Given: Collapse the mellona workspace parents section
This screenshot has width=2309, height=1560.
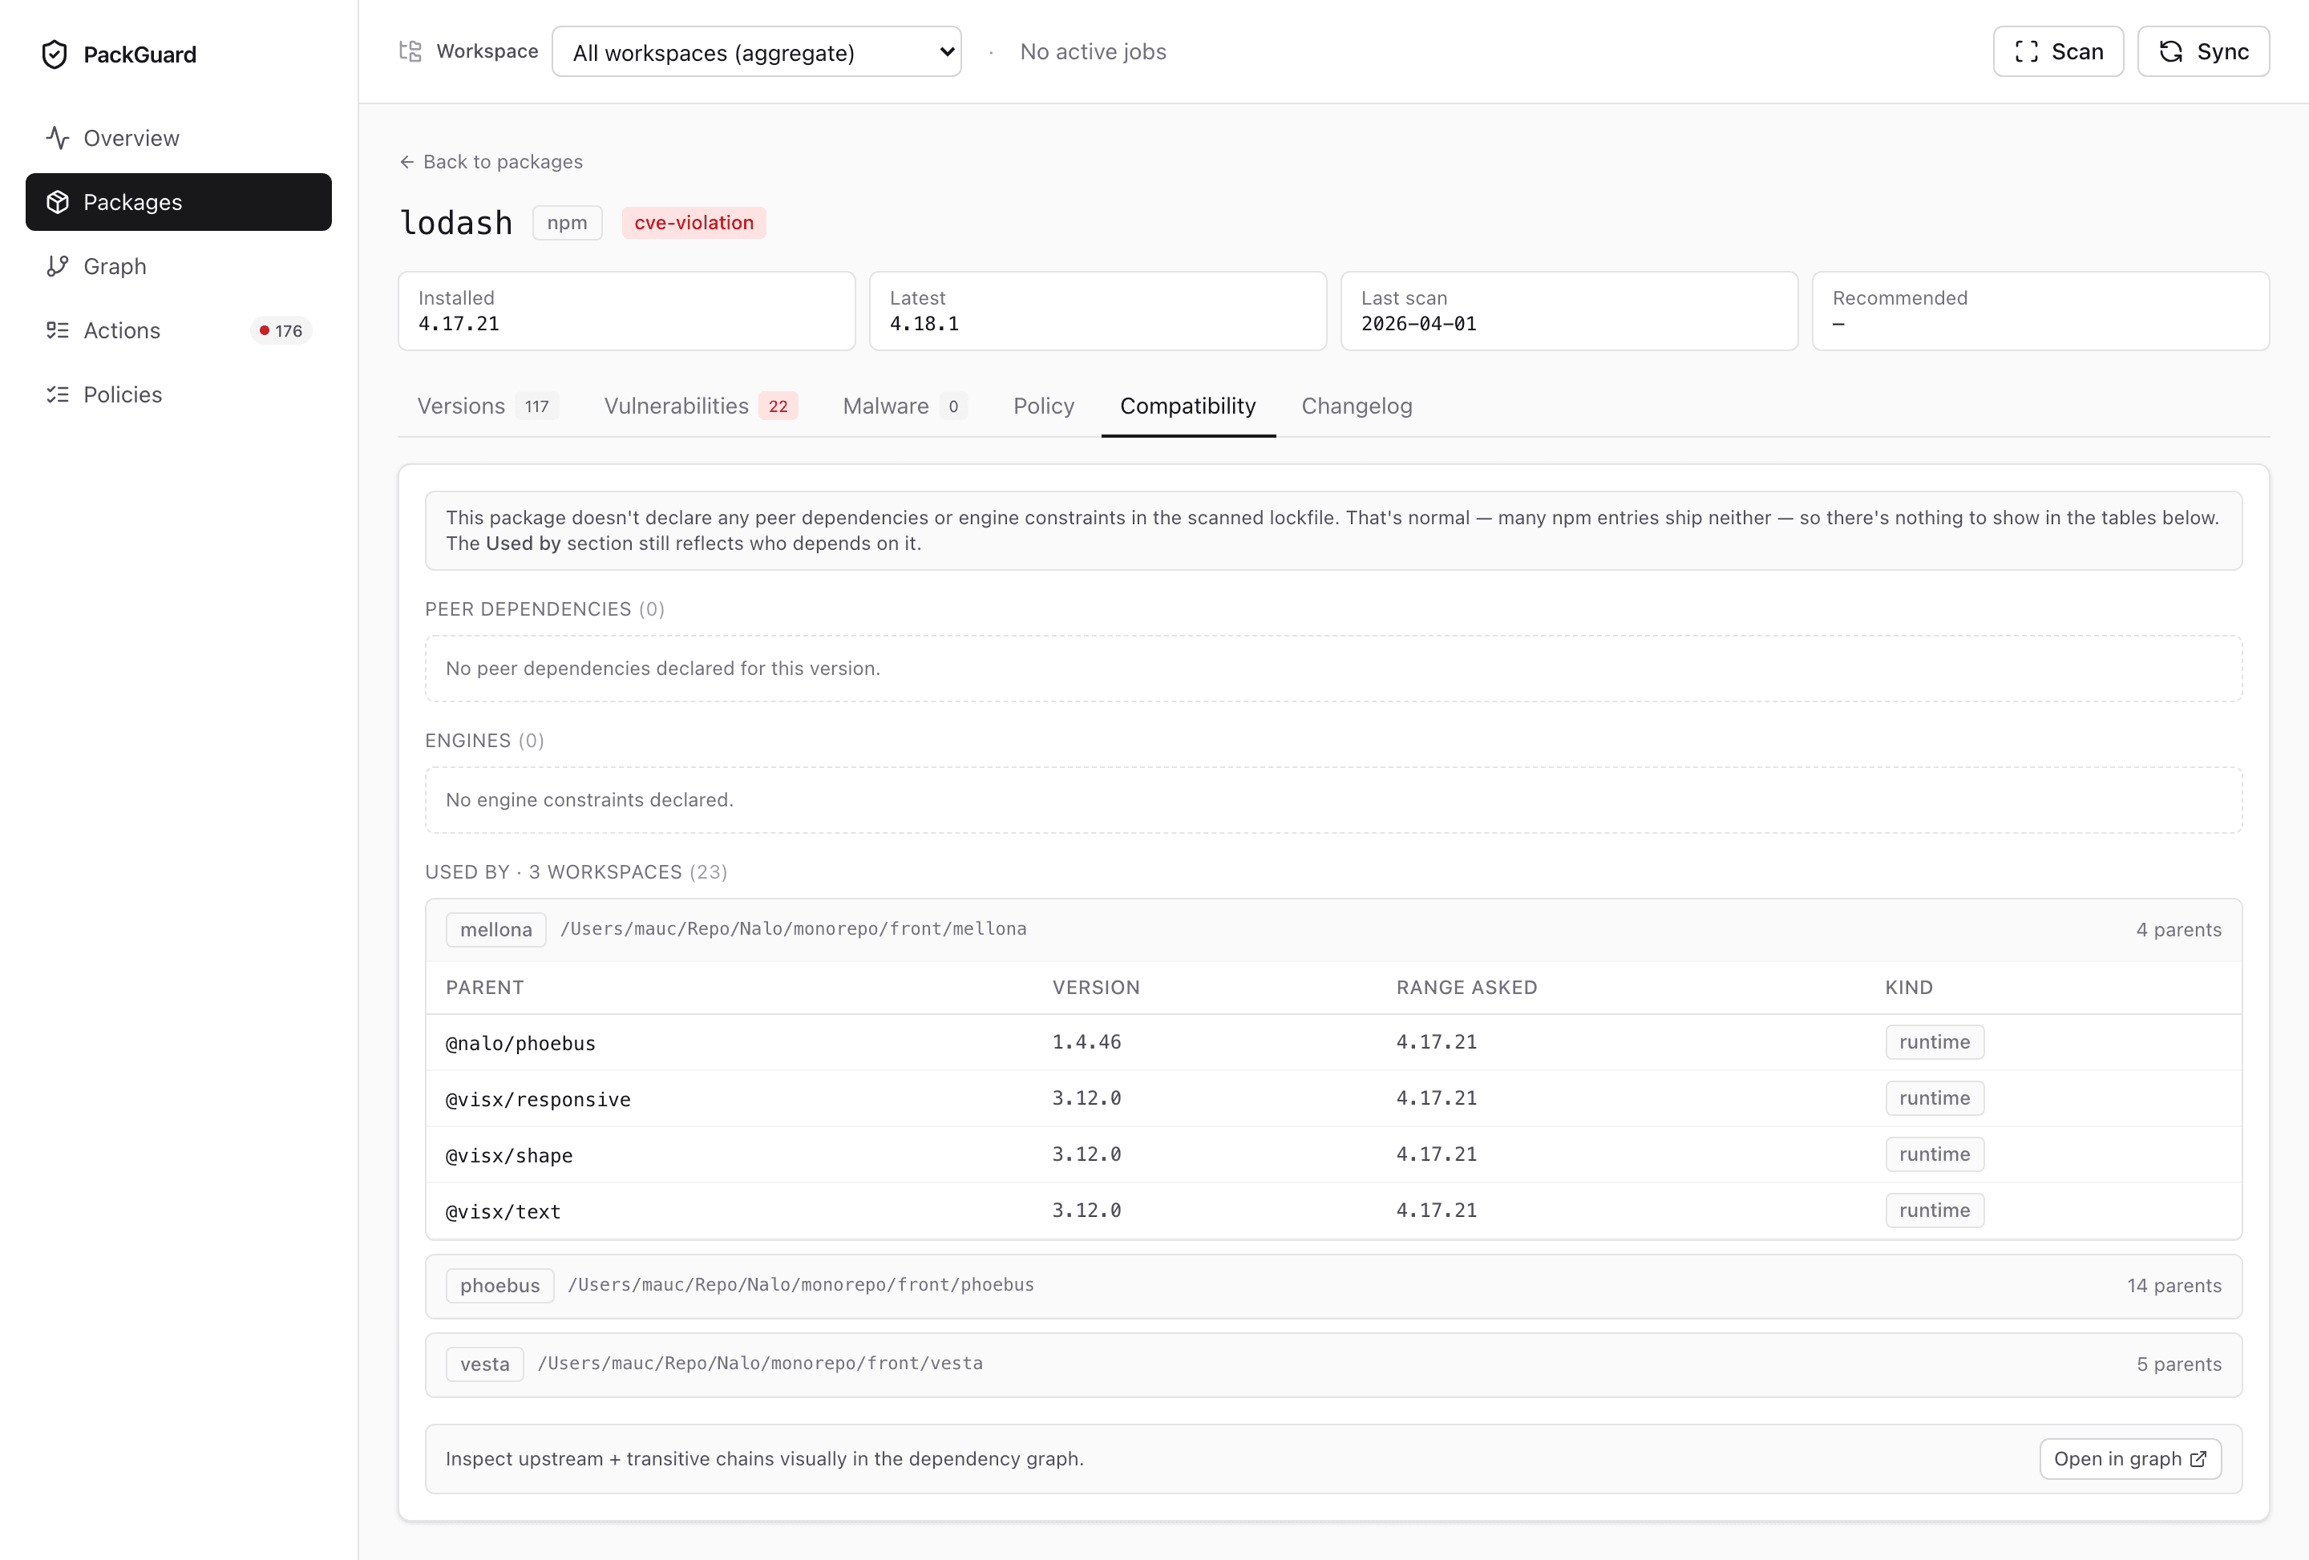Looking at the screenshot, I should (1333, 930).
